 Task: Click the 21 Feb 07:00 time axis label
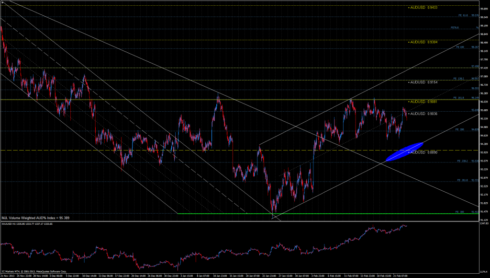coord(401,276)
